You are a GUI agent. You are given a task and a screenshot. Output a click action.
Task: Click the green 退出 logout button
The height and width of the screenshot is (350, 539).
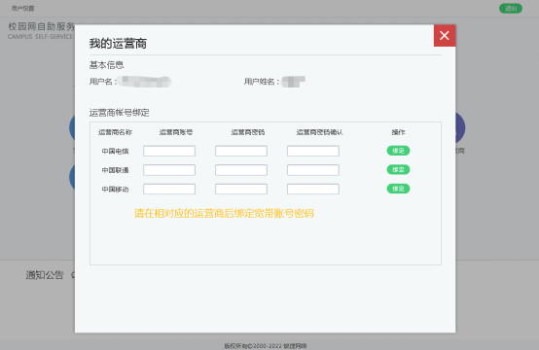511,8
